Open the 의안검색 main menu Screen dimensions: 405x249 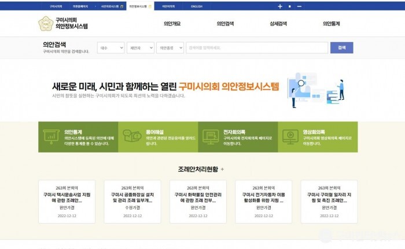coord(226,24)
